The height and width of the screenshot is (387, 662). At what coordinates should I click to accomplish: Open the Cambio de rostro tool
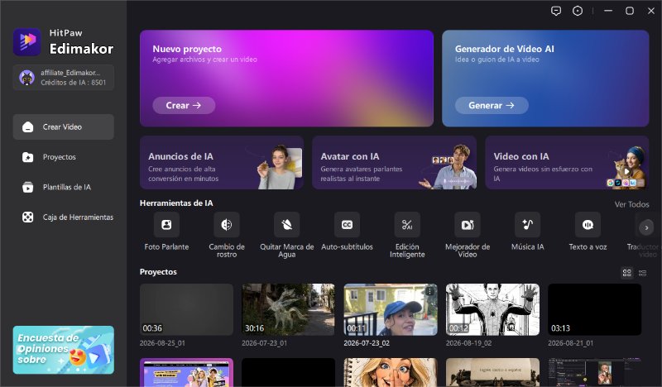tap(227, 235)
